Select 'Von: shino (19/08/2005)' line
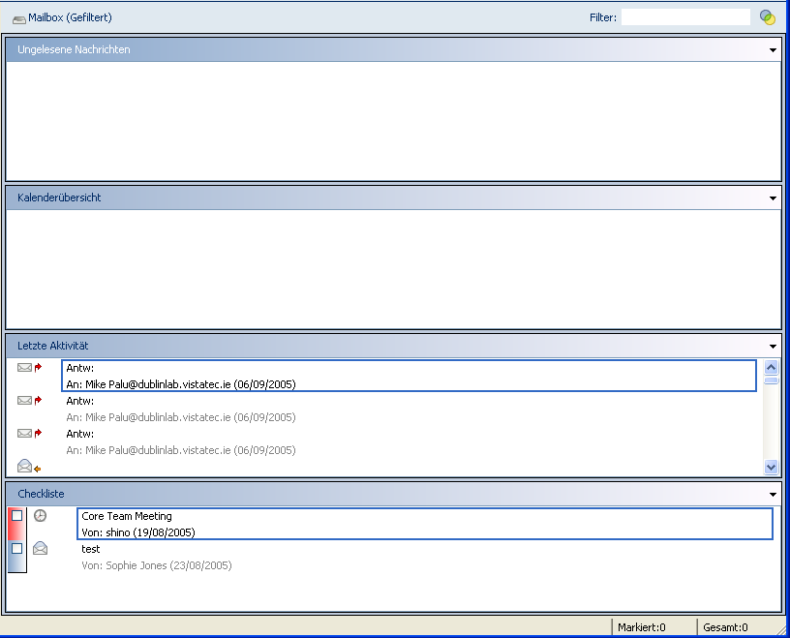Viewport: 790px width, 638px height. [x=138, y=532]
